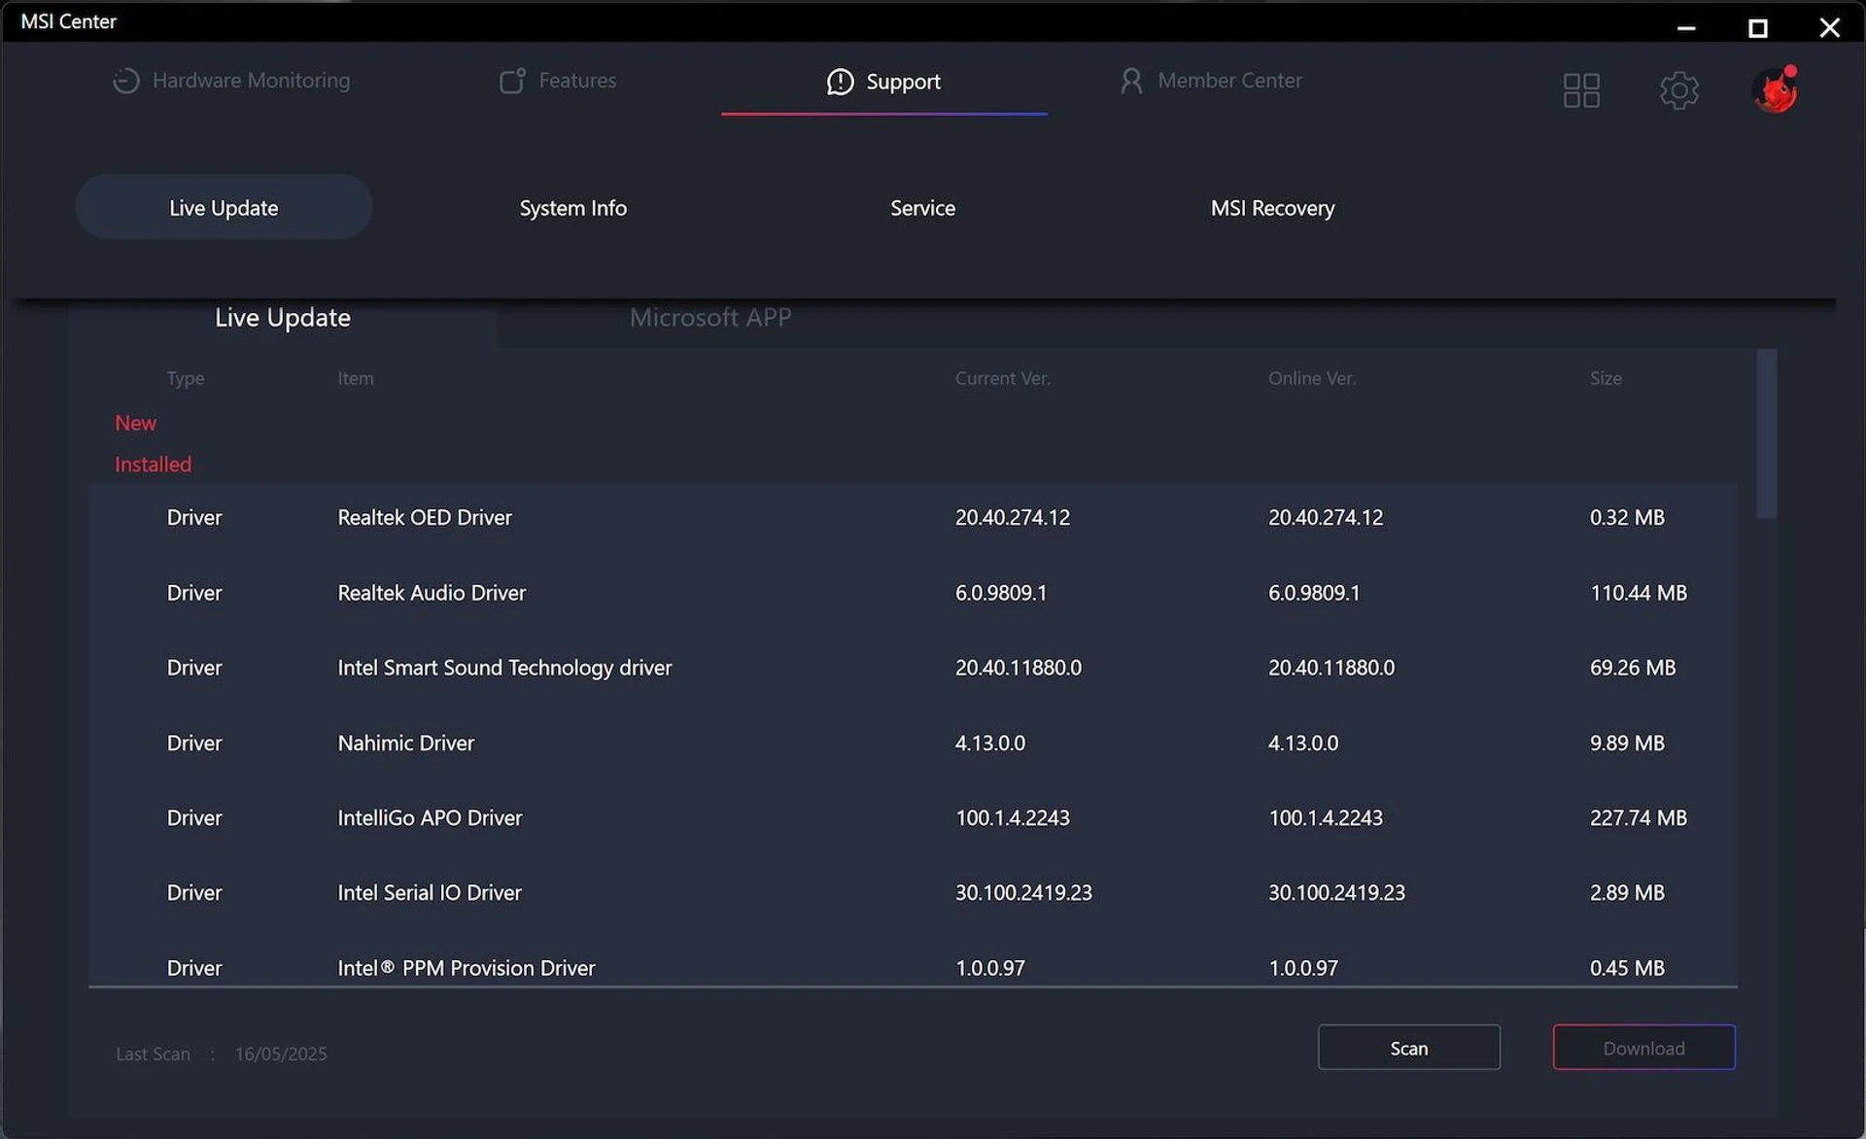Select the Intel Serial IO Driver
1866x1139 pixels.
(x=913, y=892)
